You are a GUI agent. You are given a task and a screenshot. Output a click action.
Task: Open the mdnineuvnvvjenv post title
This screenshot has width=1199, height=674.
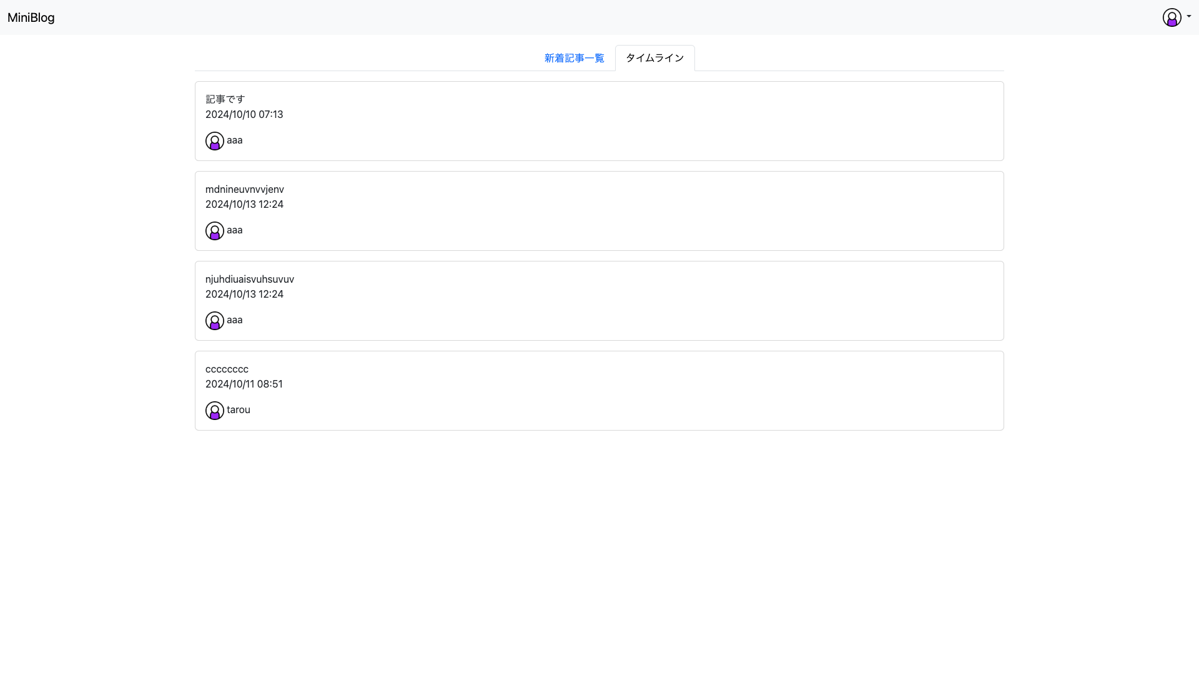245,189
